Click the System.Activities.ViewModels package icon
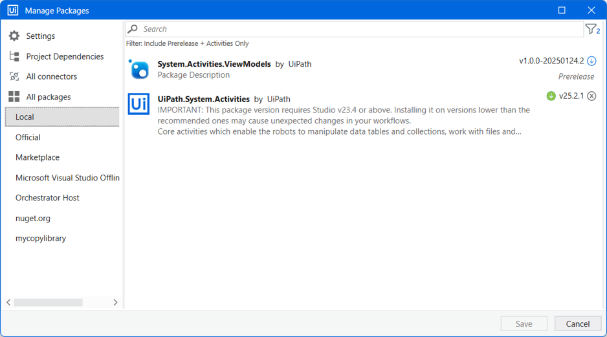Screen dimensions: 607x337 (x=138, y=69)
